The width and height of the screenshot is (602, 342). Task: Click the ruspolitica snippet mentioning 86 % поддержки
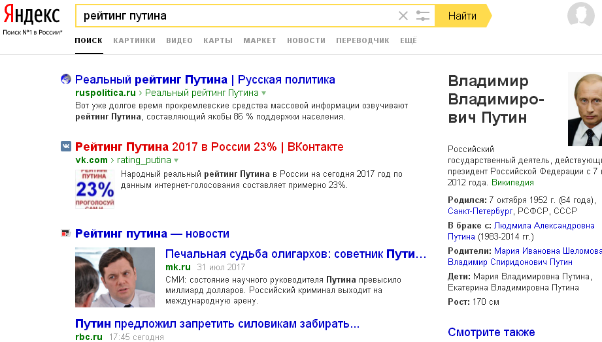[241, 111]
